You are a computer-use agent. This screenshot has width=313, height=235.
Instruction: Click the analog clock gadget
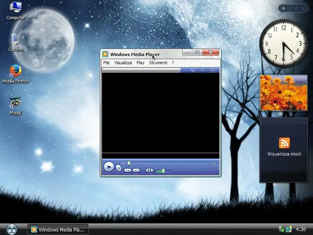coord(283,43)
